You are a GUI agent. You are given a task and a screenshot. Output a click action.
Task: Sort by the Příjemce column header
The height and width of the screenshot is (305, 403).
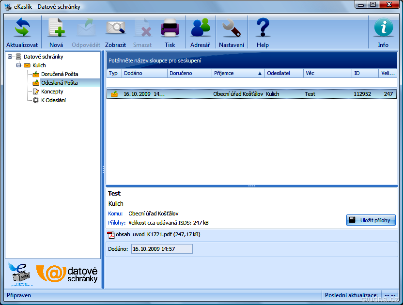coord(235,73)
